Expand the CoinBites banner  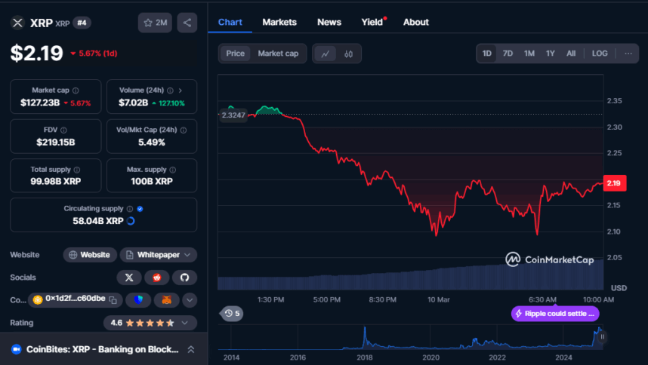tap(191, 349)
